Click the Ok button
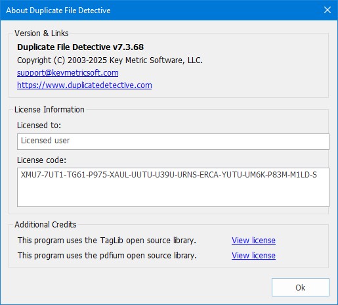The image size is (338, 305). (301, 287)
